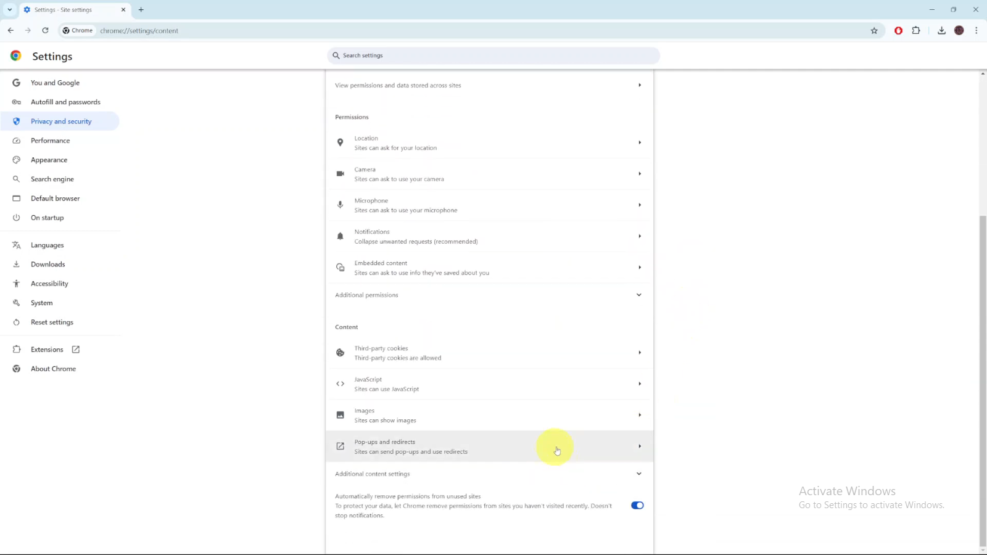Image resolution: width=987 pixels, height=555 pixels.
Task: Click the Search settings input field
Action: click(x=493, y=55)
